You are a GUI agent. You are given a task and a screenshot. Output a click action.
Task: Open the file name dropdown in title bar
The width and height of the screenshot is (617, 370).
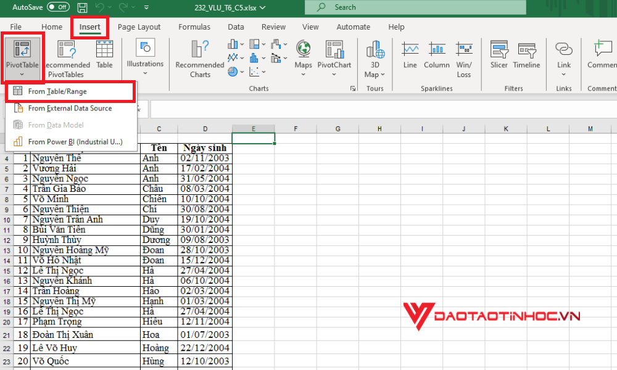pos(262,7)
